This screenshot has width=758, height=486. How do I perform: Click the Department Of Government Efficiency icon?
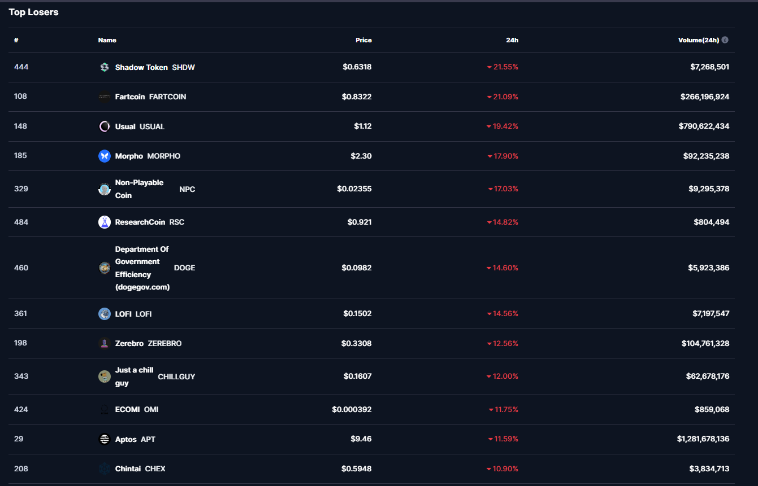pos(104,268)
